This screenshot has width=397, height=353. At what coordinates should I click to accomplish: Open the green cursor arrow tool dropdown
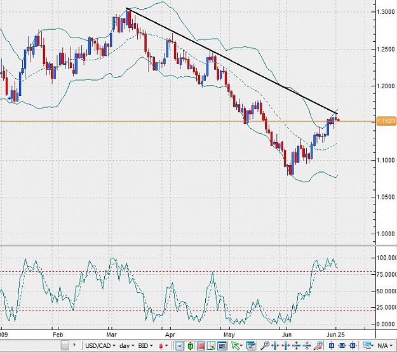241,345
